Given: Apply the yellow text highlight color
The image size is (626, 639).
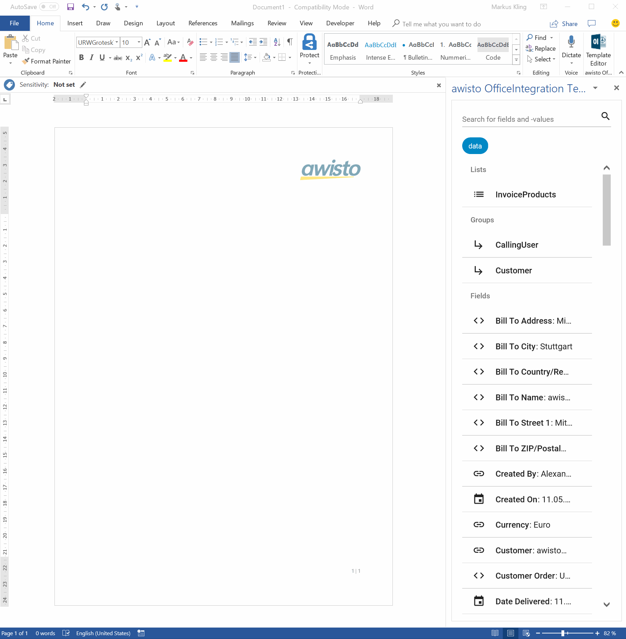Looking at the screenshot, I should click(168, 58).
